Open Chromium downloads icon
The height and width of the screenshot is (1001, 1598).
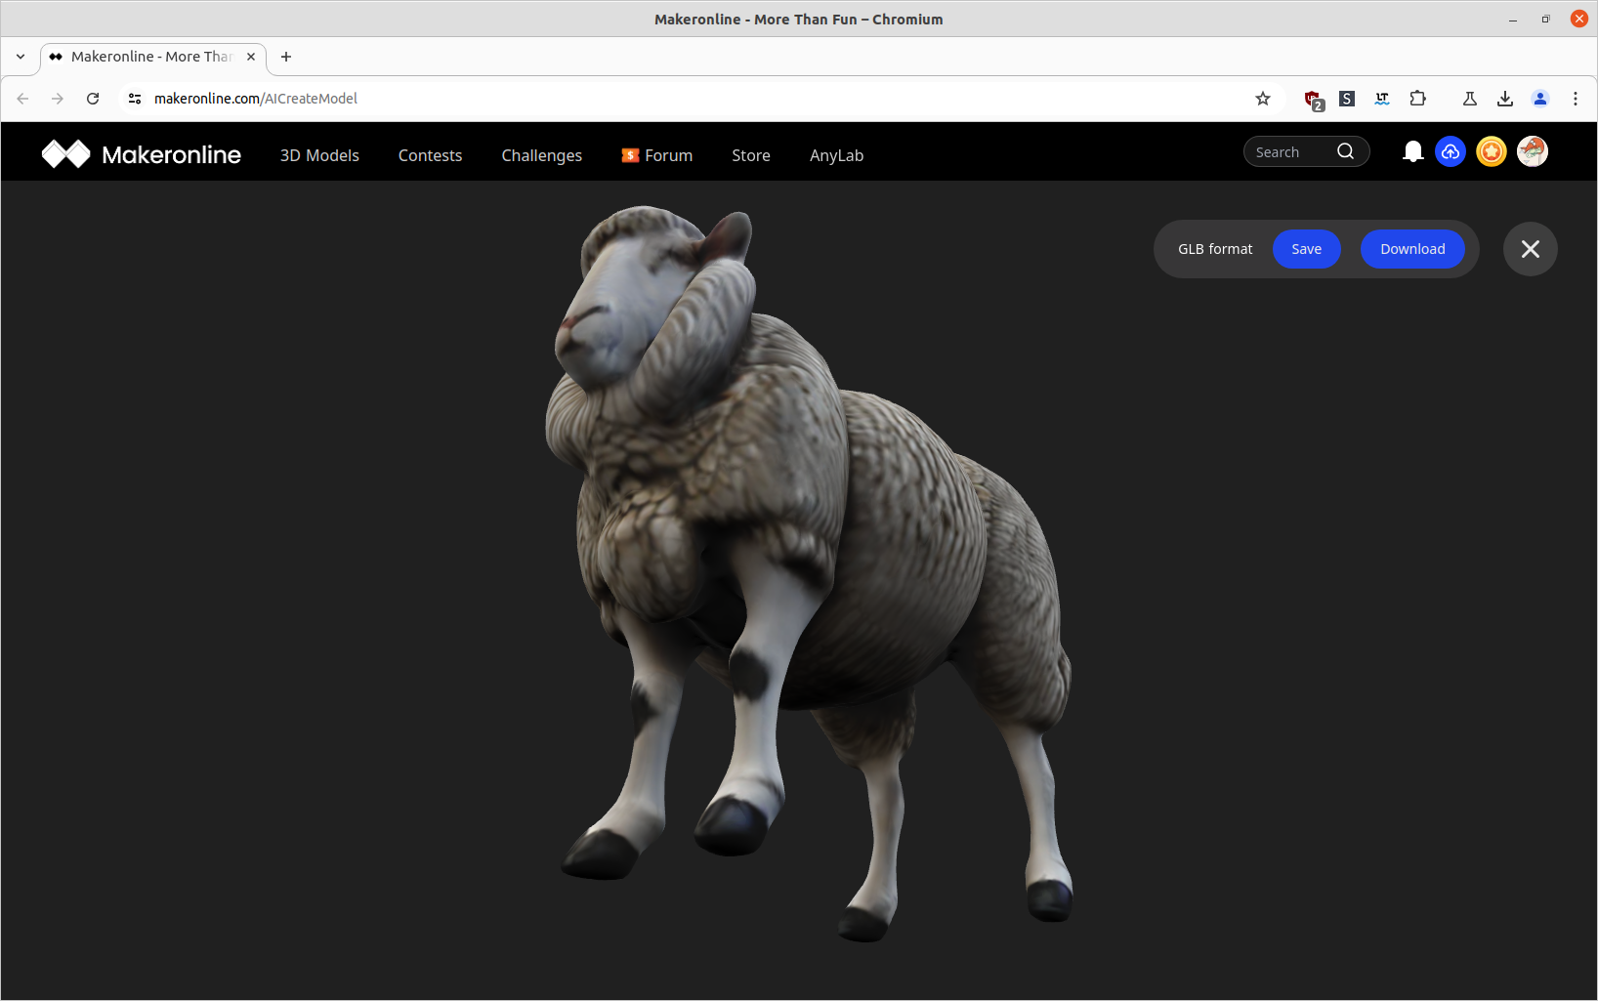tap(1505, 99)
